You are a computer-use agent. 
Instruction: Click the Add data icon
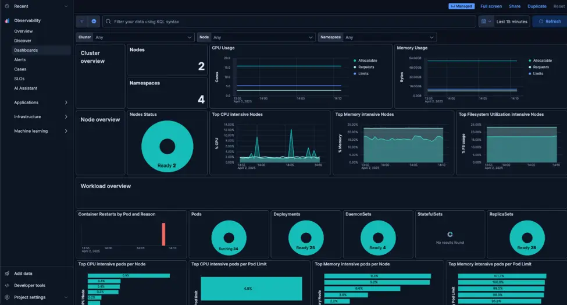click(x=7, y=274)
